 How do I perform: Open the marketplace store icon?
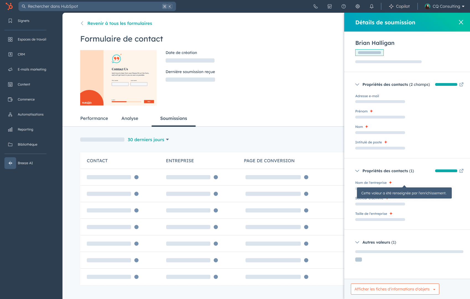330,6
